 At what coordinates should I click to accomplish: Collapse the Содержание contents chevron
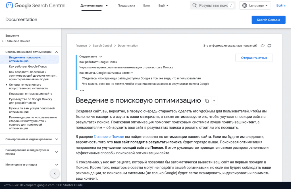101,56
